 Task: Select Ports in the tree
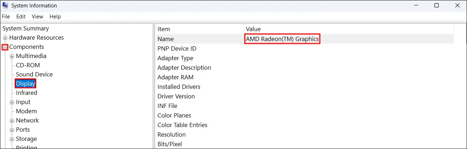23,130
